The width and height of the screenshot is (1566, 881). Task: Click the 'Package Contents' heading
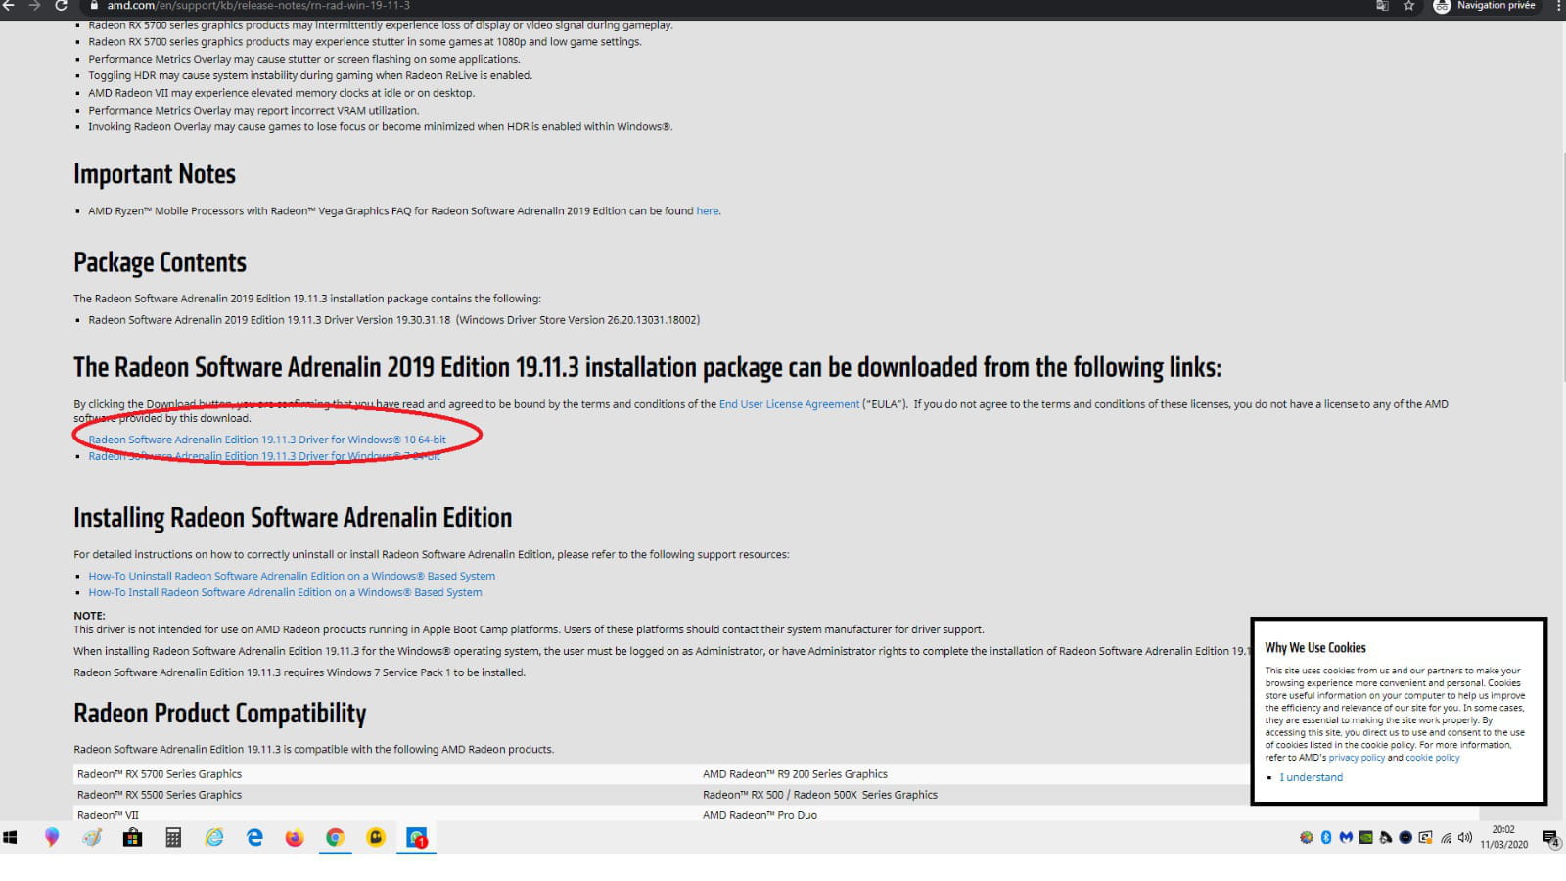[160, 262]
